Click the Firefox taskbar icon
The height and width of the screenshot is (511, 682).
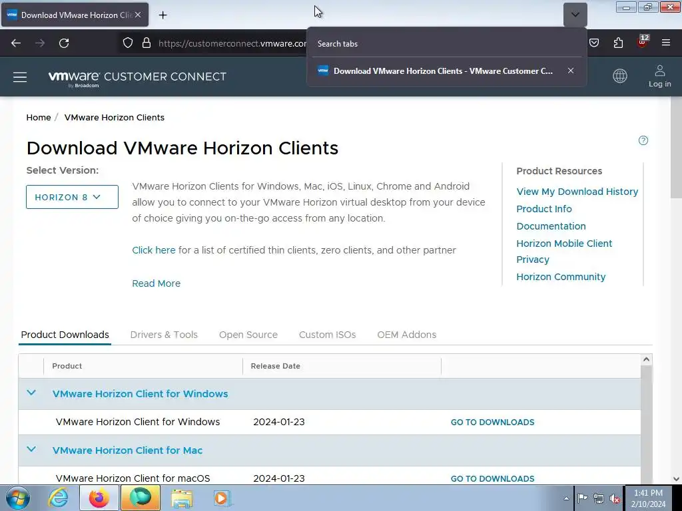tap(99, 498)
